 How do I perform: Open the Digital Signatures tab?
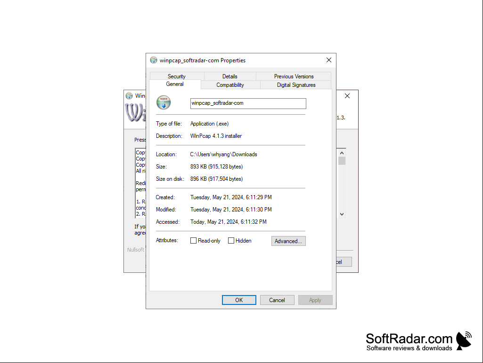click(x=296, y=85)
